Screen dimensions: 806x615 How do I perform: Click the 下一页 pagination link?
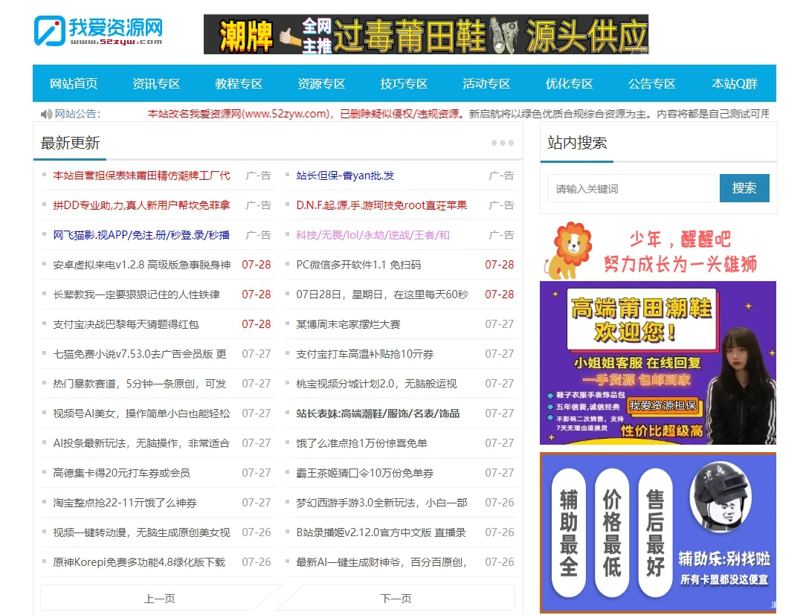(395, 597)
